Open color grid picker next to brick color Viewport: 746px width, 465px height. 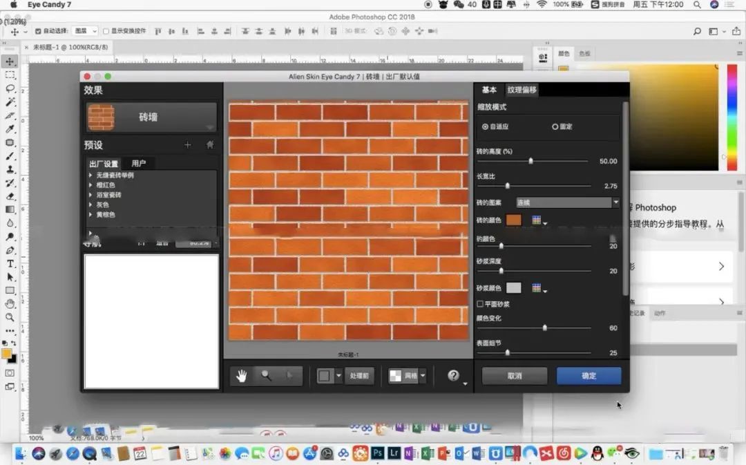(x=537, y=220)
